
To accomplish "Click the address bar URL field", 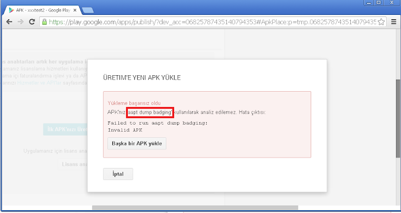I will 212,21.
